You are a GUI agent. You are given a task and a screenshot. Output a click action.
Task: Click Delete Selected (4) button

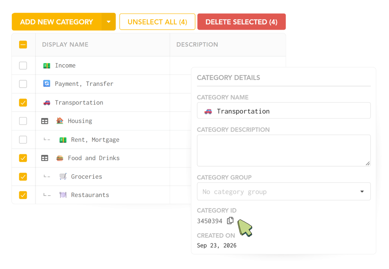[x=242, y=22]
